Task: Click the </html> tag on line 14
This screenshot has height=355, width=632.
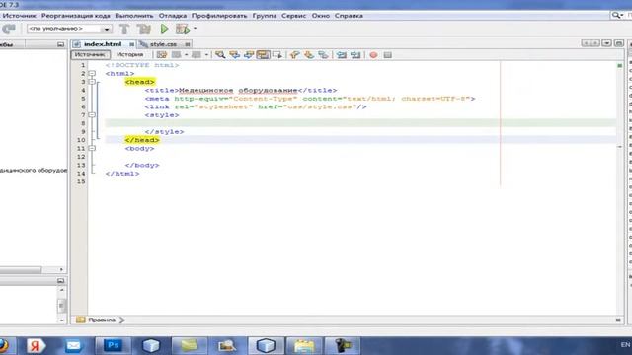Action: 122,174
